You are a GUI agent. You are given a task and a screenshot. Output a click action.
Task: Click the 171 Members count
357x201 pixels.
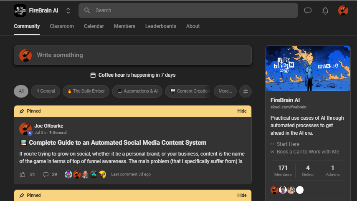(283, 171)
